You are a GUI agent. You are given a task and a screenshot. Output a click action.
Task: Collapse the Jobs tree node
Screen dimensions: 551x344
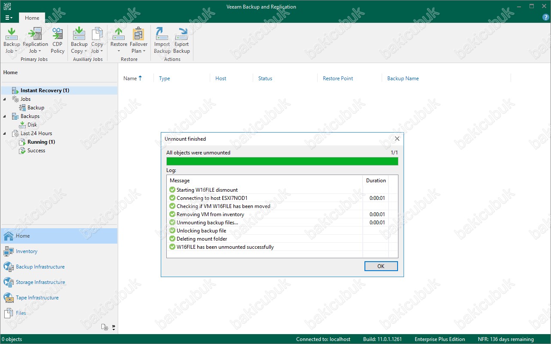(x=5, y=99)
